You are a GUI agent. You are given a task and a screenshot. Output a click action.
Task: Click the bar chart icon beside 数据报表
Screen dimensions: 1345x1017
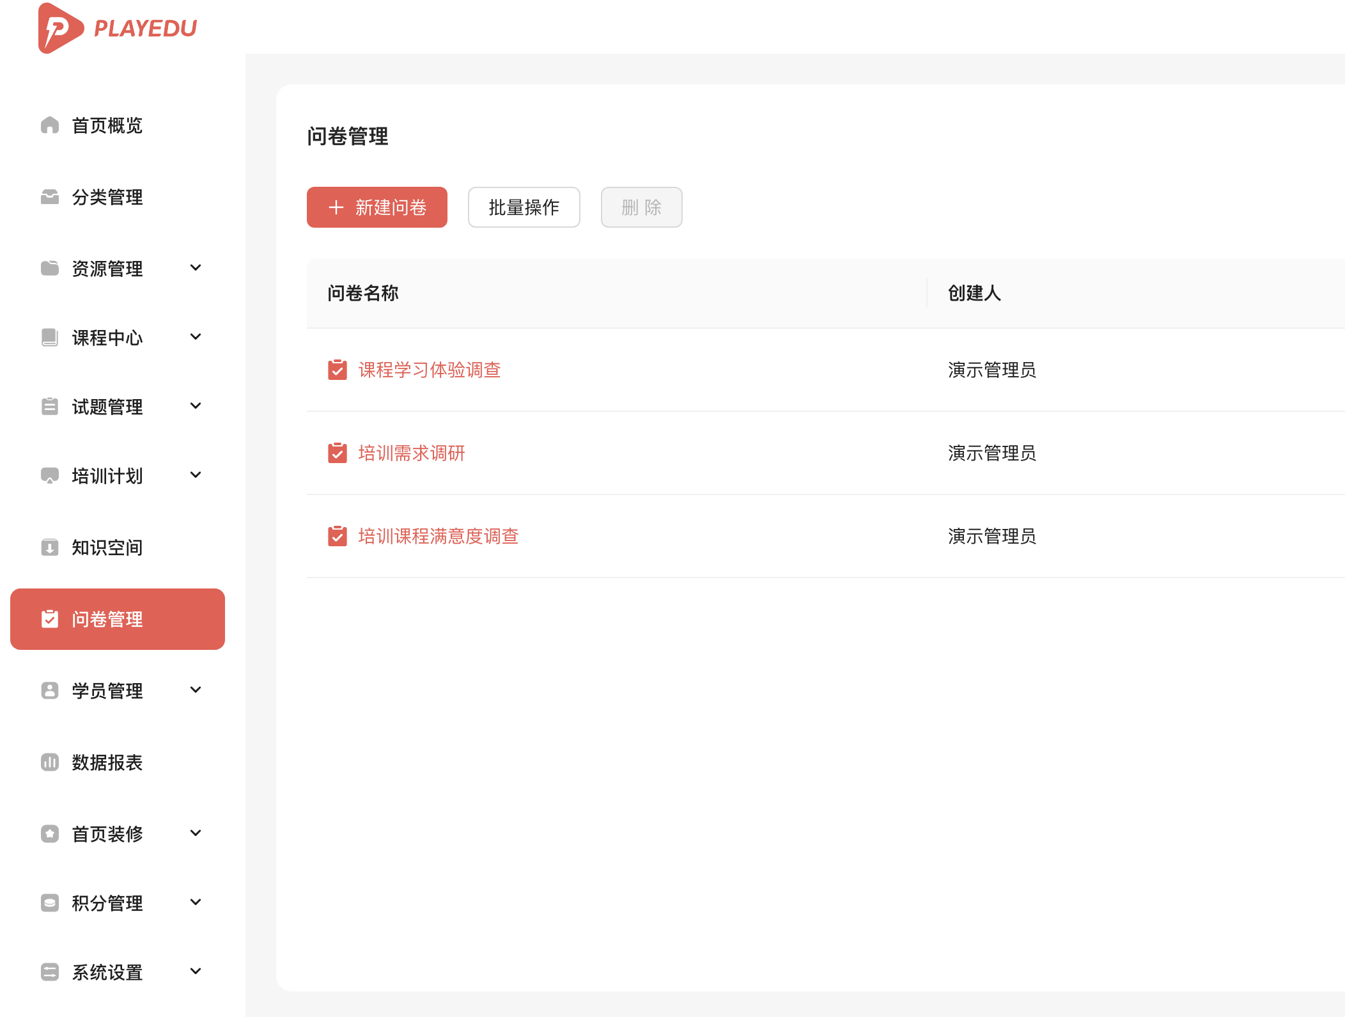click(50, 762)
